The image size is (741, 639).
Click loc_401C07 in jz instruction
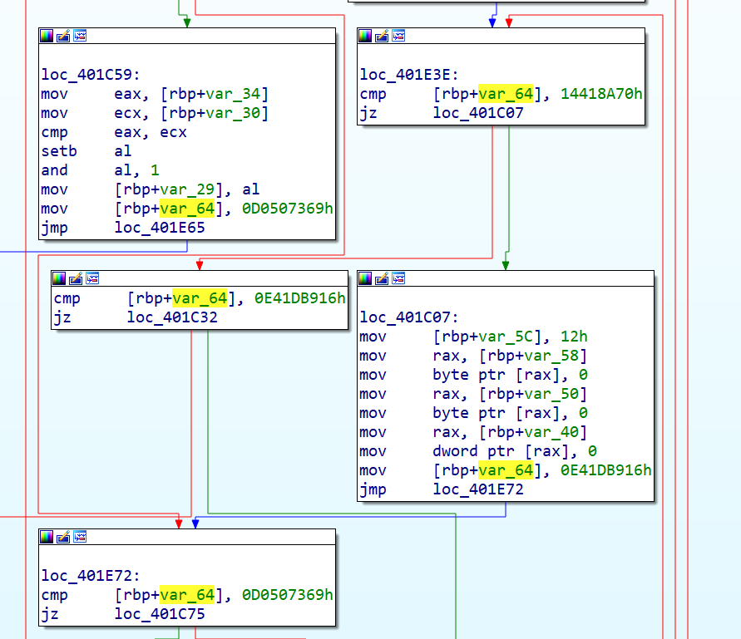click(x=478, y=113)
